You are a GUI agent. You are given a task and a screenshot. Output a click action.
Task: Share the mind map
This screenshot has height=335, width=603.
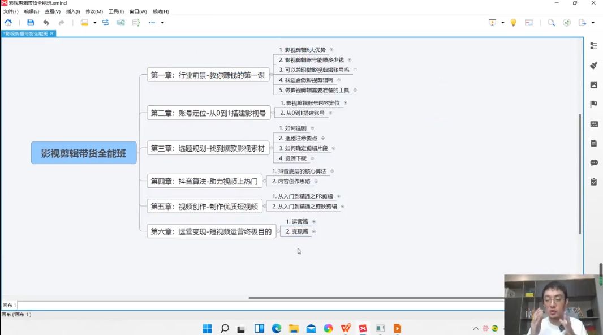pyautogui.click(x=567, y=23)
